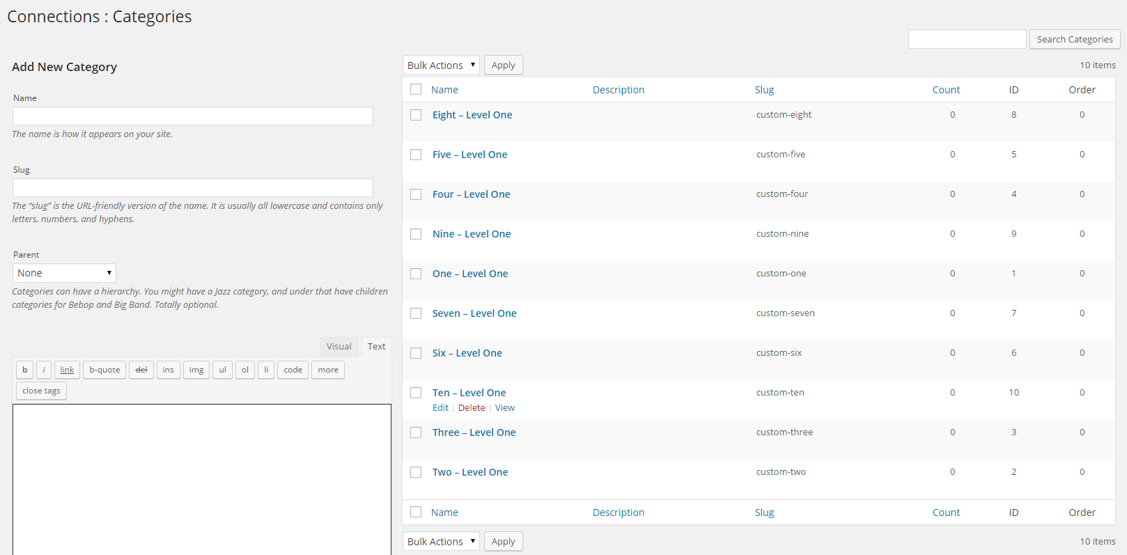Check the box for Eight – Level One
Viewport: 1127px width, 555px height.
416,115
